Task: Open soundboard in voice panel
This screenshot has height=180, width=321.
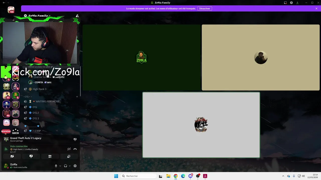Action: (x=69, y=156)
